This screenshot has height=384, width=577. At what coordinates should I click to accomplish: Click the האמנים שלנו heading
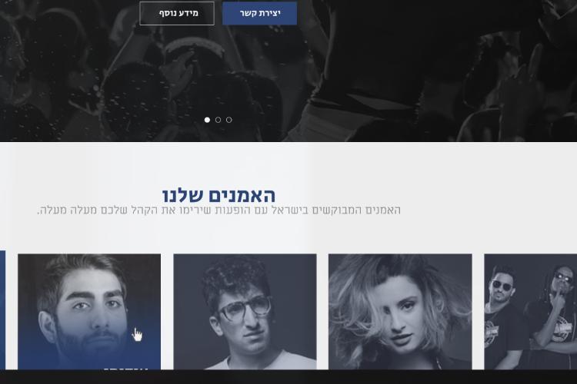[x=218, y=196]
